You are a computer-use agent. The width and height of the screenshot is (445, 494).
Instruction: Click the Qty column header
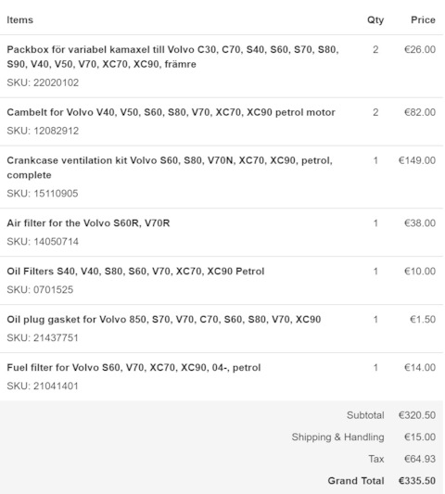click(x=375, y=19)
